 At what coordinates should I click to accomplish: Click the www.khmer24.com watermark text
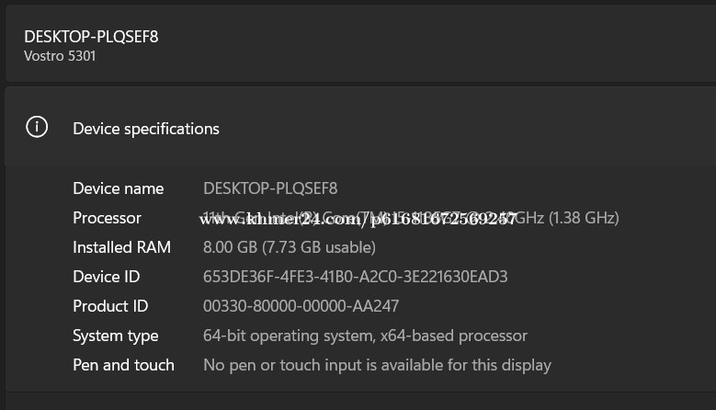(x=358, y=219)
